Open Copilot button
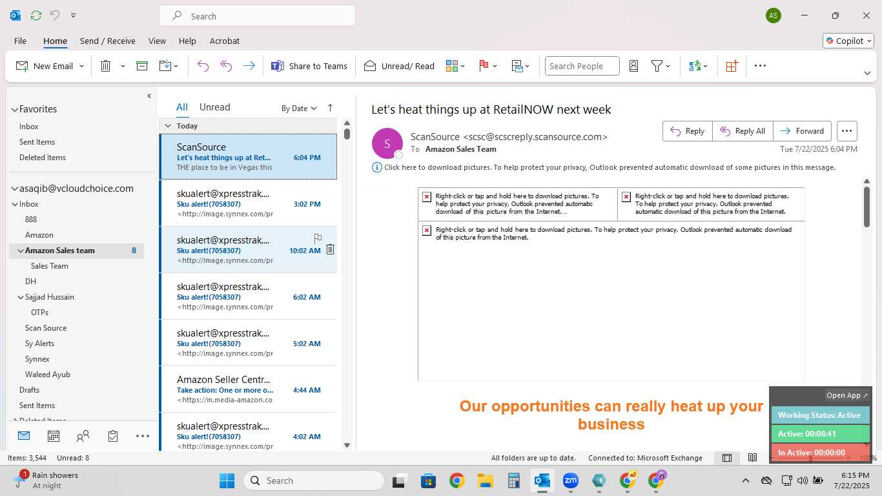Viewport: 882px width, 496px height. [x=848, y=41]
